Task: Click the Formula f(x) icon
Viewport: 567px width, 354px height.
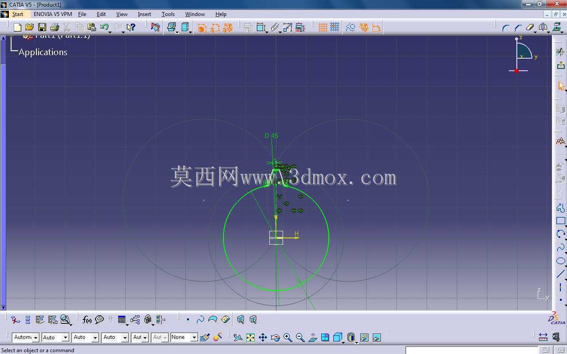Action: pyautogui.click(x=87, y=319)
